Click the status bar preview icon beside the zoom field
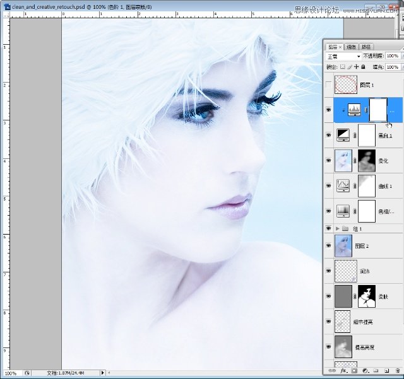 [x=27, y=373]
